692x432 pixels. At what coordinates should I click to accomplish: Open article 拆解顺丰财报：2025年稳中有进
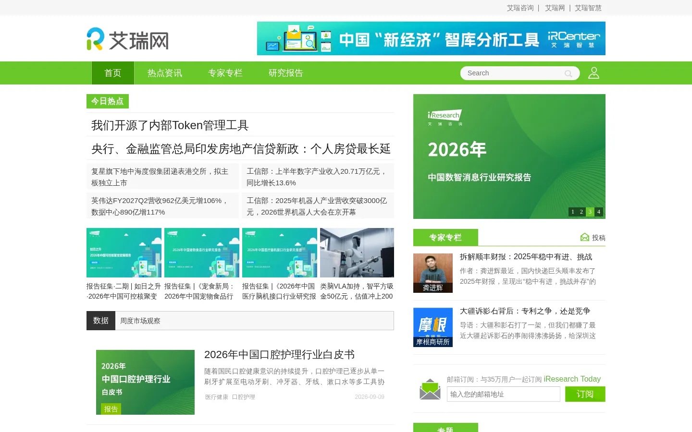point(526,257)
